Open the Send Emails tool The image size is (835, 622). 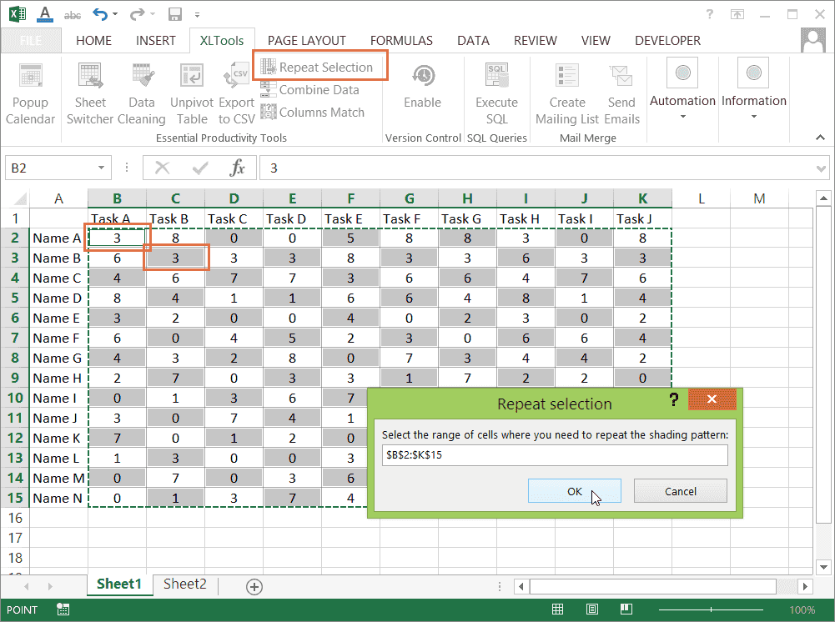click(x=621, y=92)
